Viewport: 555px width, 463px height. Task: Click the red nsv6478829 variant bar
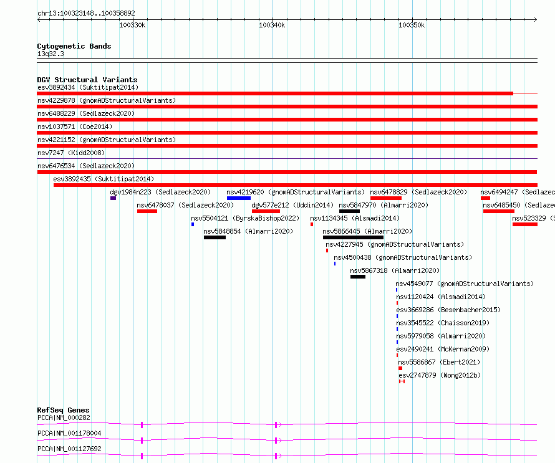386,198
